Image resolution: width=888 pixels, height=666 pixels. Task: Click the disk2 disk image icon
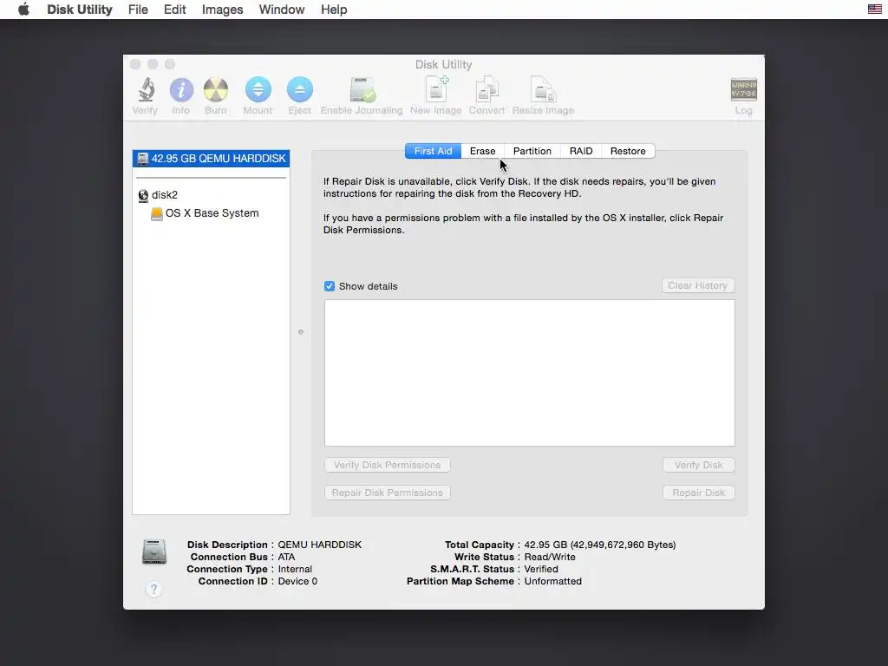[143, 195]
